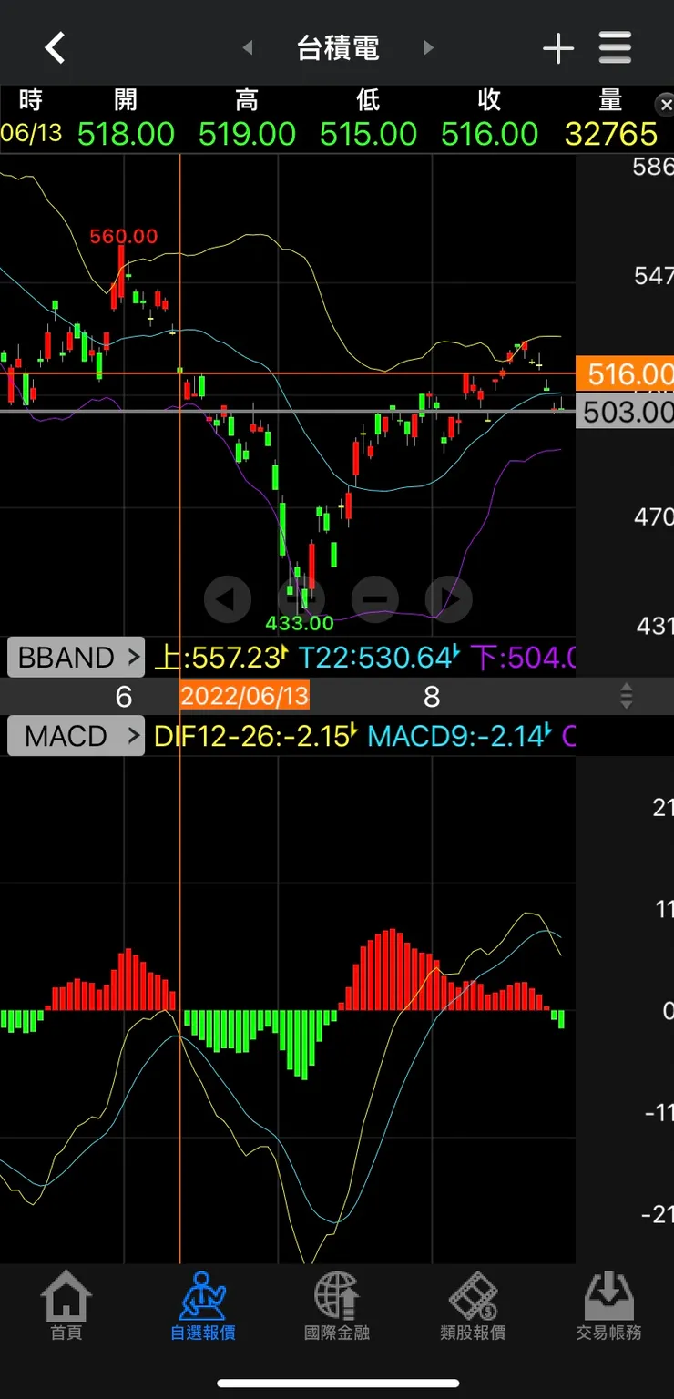
Task: Tap the month 8 label on date axis
Action: tap(432, 697)
